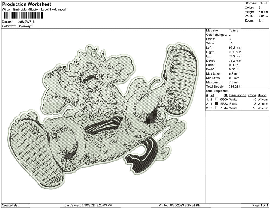Click the black swatch in stop 2 row
The image size is (270, 208).
coord(217,103)
